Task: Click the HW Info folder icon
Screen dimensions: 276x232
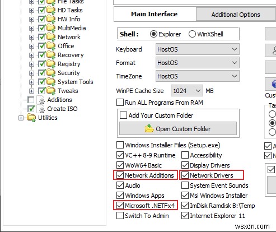Action: (x=51, y=19)
